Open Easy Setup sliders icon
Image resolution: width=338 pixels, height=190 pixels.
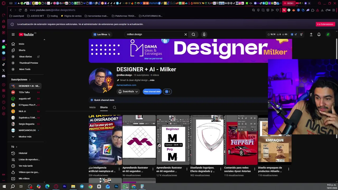pyautogui.click(x=334, y=10)
